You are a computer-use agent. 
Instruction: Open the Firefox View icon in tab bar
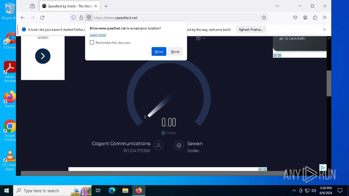pyautogui.click(x=32, y=6)
